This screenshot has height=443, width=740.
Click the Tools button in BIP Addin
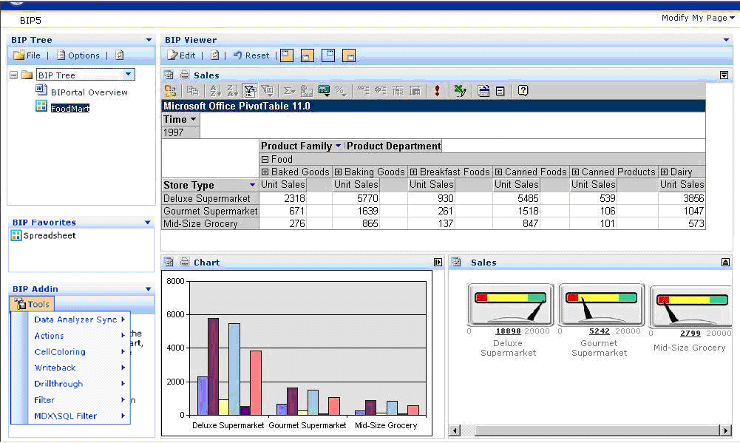pos(32,304)
